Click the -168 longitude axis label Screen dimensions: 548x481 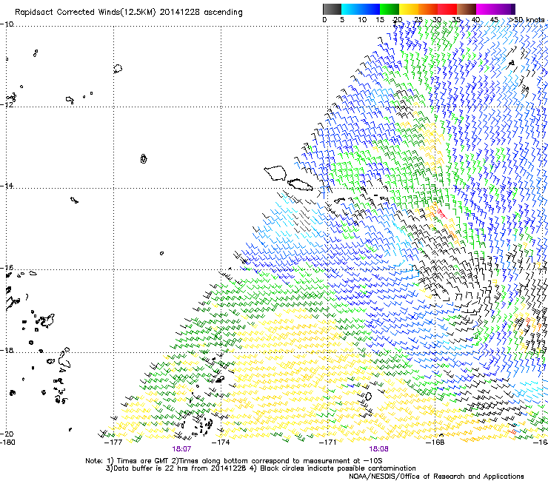(435, 443)
